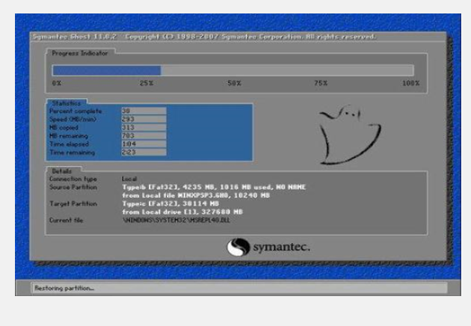Click the "Source Partition" label
Viewport: 471px width, 326px height.
pyautogui.click(x=73, y=187)
